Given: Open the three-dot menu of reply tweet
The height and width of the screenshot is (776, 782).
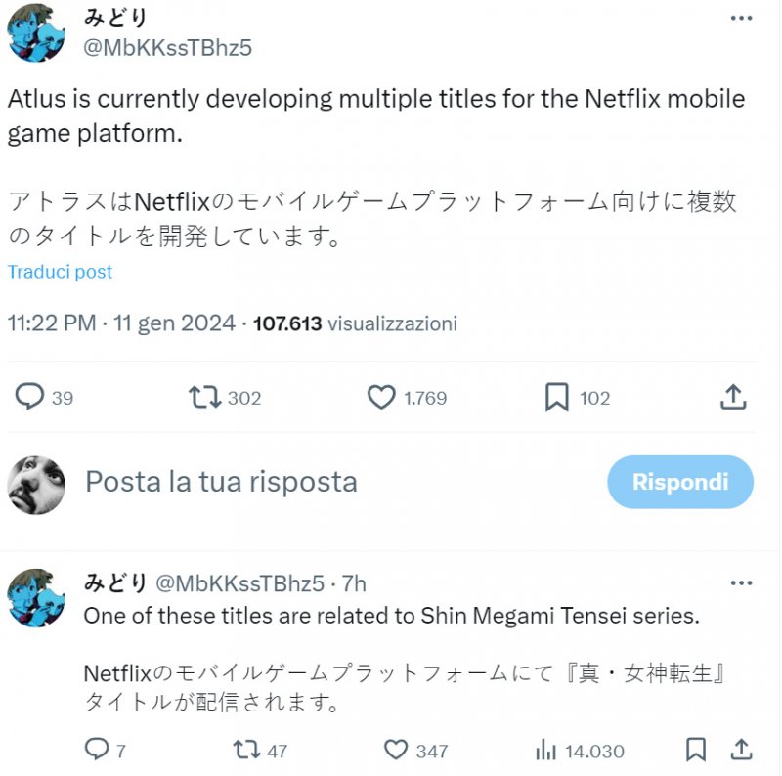Looking at the screenshot, I should [742, 581].
